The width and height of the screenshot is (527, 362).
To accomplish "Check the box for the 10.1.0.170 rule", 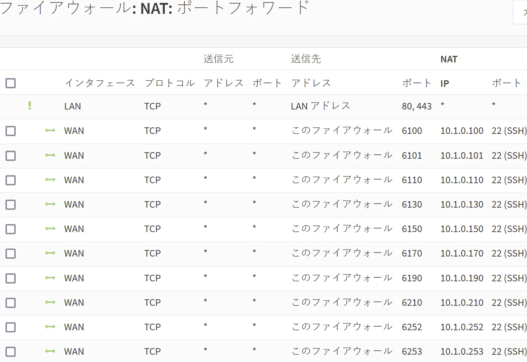I will pyautogui.click(x=11, y=254).
